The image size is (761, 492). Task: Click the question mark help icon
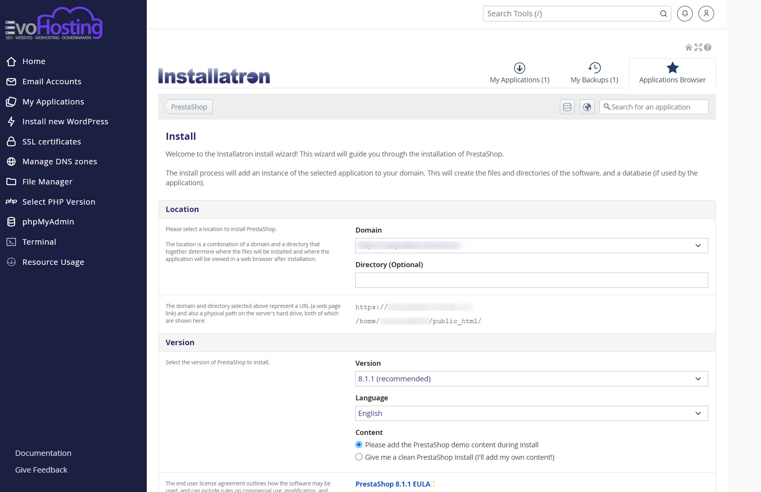(707, 47)
